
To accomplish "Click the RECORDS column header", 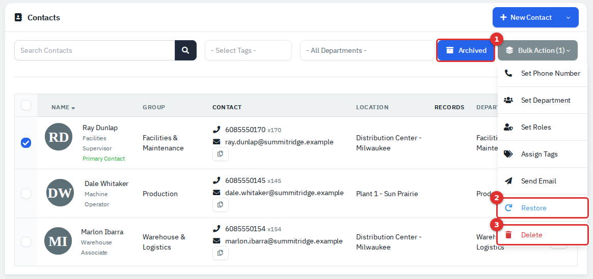I will (449, 107).
